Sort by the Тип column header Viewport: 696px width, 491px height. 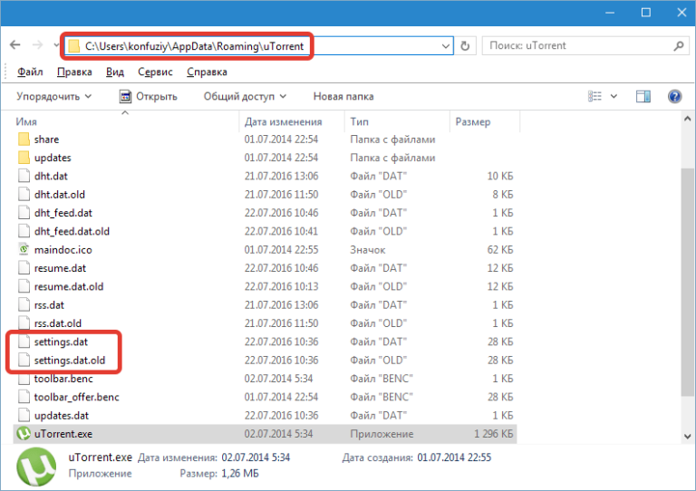pyautogui.click(x=397, y=121)
